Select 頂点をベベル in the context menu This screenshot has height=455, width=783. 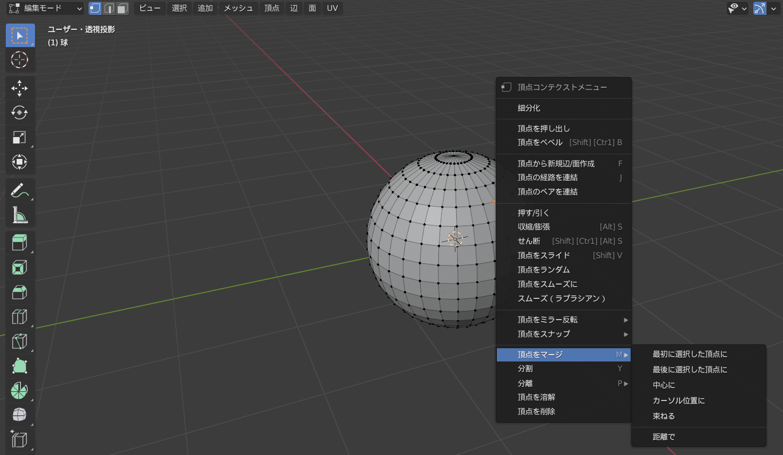pos(564,142)
